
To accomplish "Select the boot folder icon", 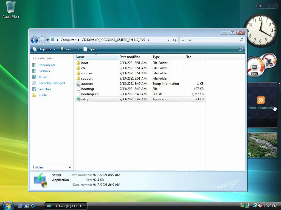I will (78, 63).
